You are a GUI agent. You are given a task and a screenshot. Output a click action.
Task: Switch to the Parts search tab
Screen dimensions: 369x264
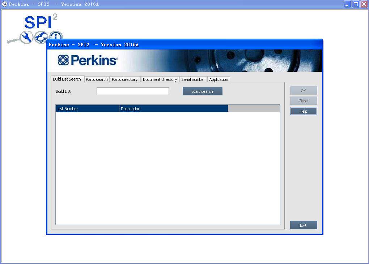coord(97,79)
